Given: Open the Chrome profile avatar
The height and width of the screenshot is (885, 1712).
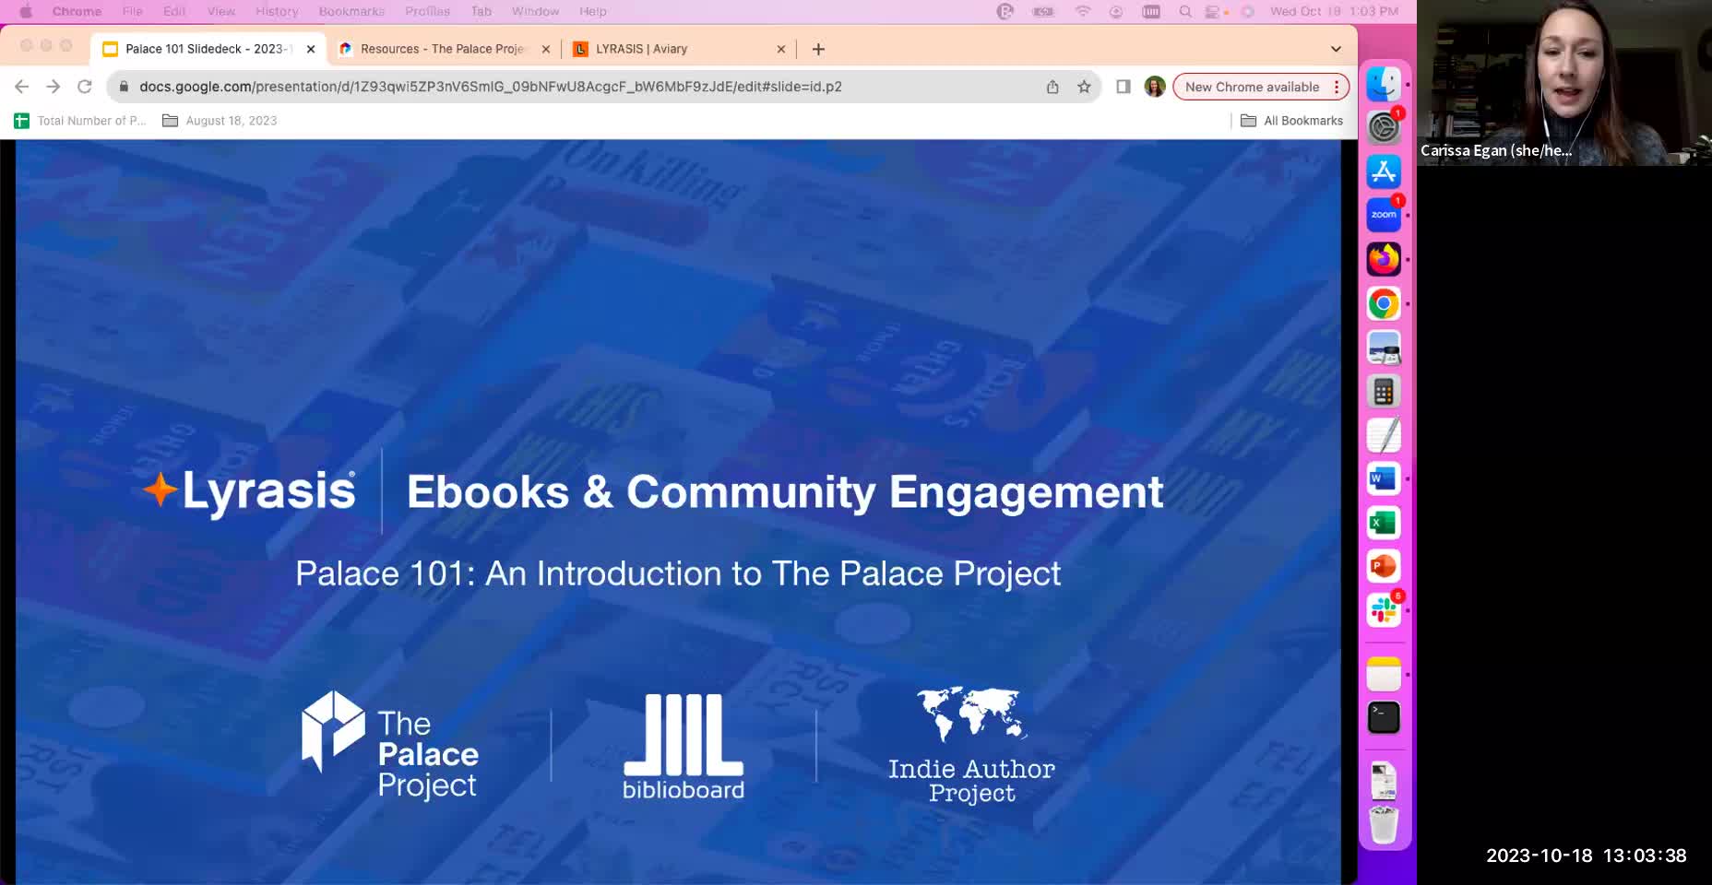Looking at the screenshot, I should (1154, 87).
